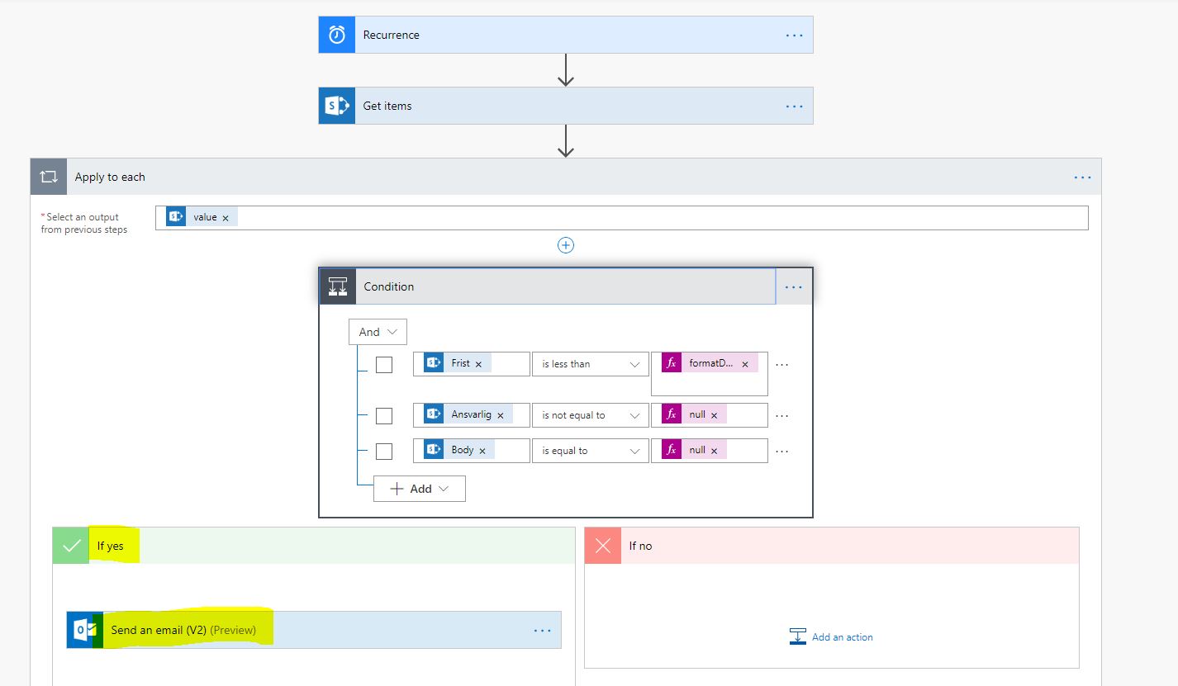Click the Condition action icon
Screen dimensions: 1178x686
pyautogui.click(x=337, y=286)
